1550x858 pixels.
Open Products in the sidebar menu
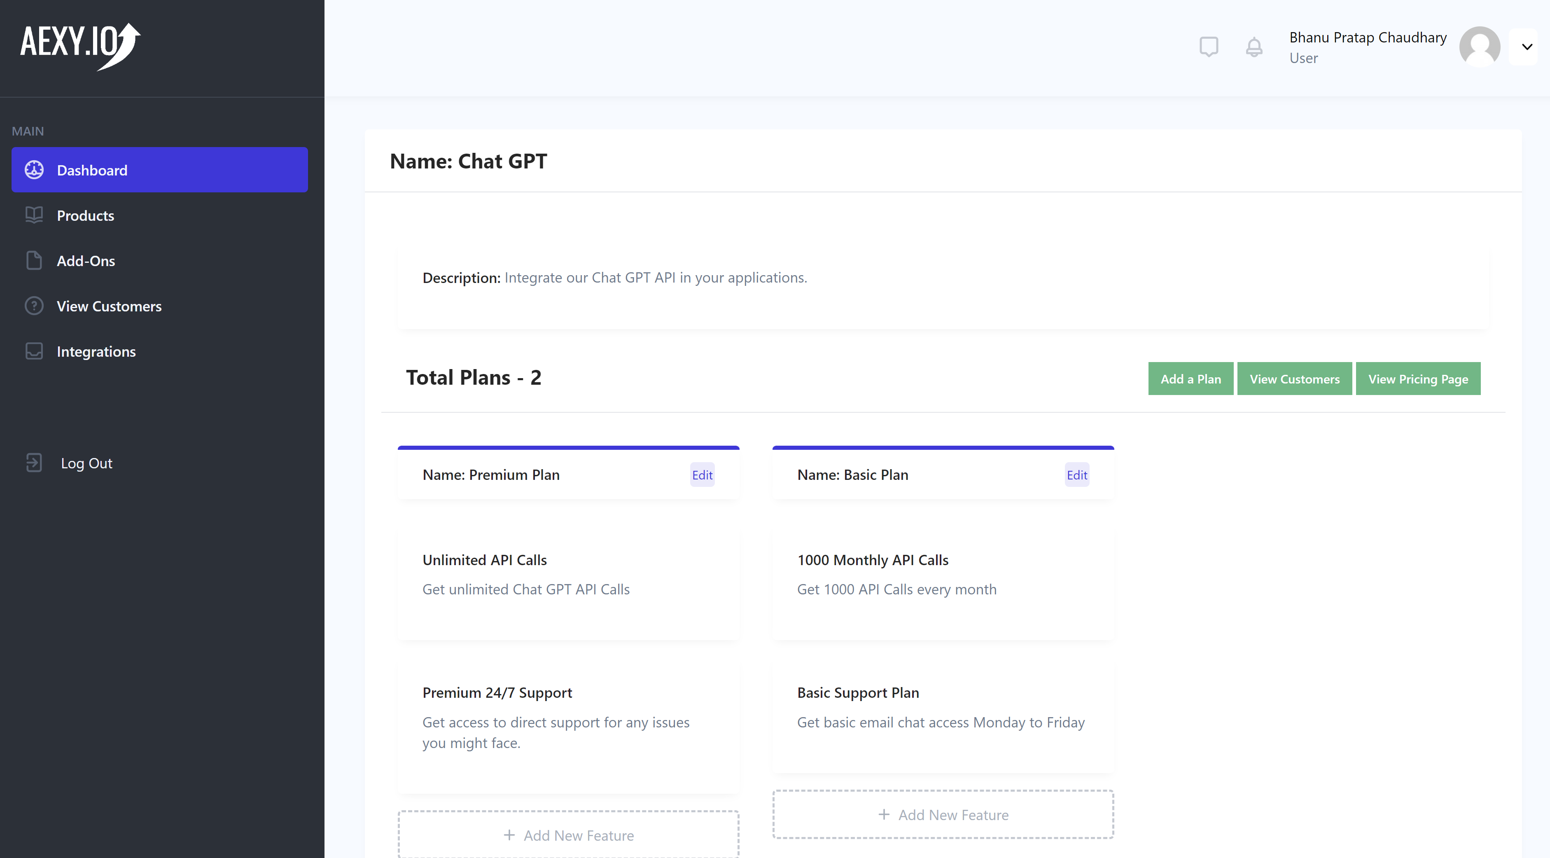[85, 215]
